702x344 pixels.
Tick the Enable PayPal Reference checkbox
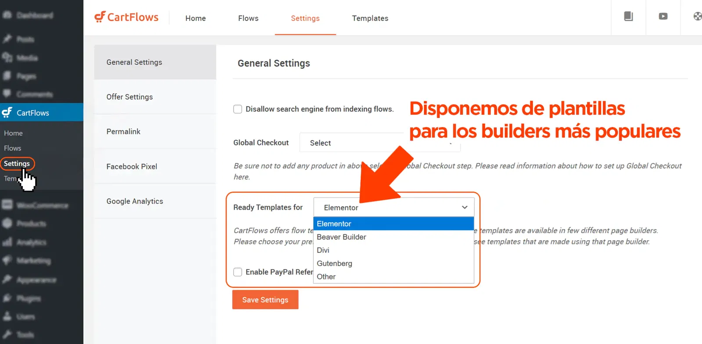click(238, 272)
